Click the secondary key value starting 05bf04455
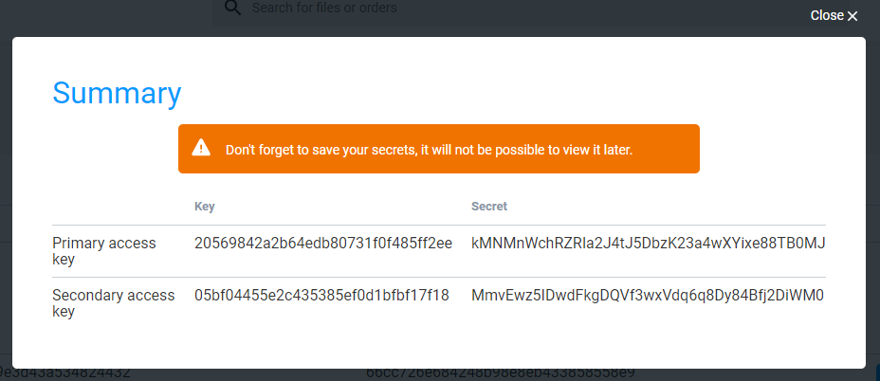Image resolution: width=880 pixels, height=381 pixels. [321, 296]
